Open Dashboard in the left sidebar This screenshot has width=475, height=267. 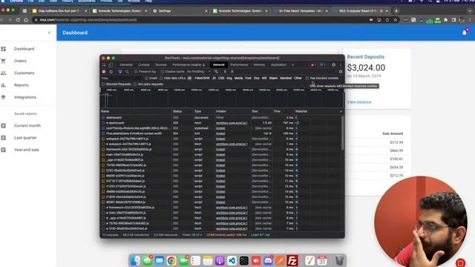(28, 49)
